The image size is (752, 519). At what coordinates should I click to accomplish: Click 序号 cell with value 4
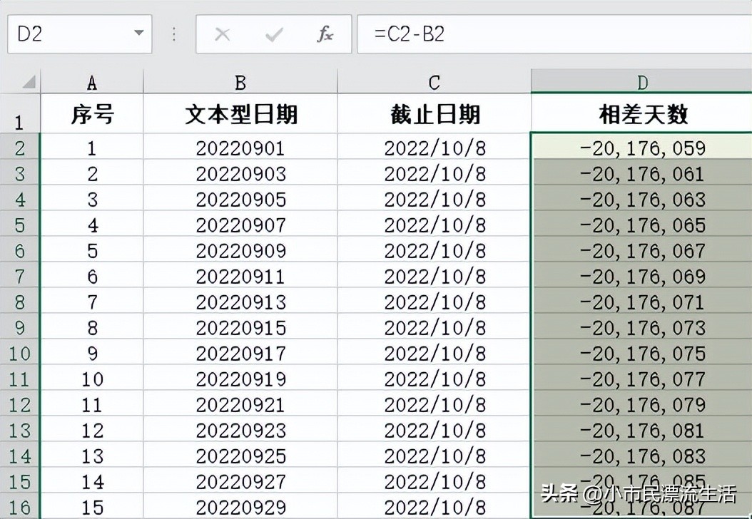(92, 224)
